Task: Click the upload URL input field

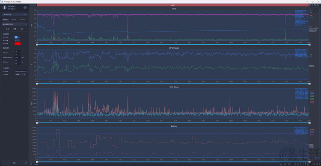Action: (21, 71)
